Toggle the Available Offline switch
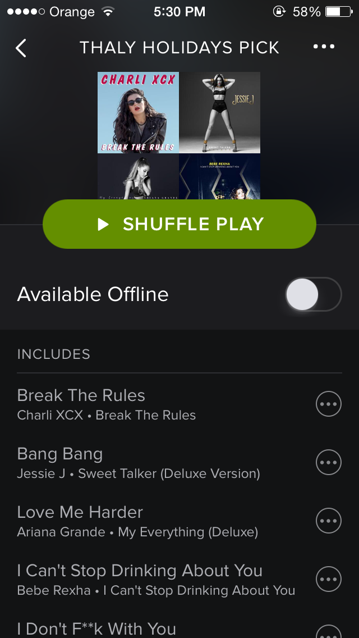The image size is (359, 638). (x=314, y=294)
